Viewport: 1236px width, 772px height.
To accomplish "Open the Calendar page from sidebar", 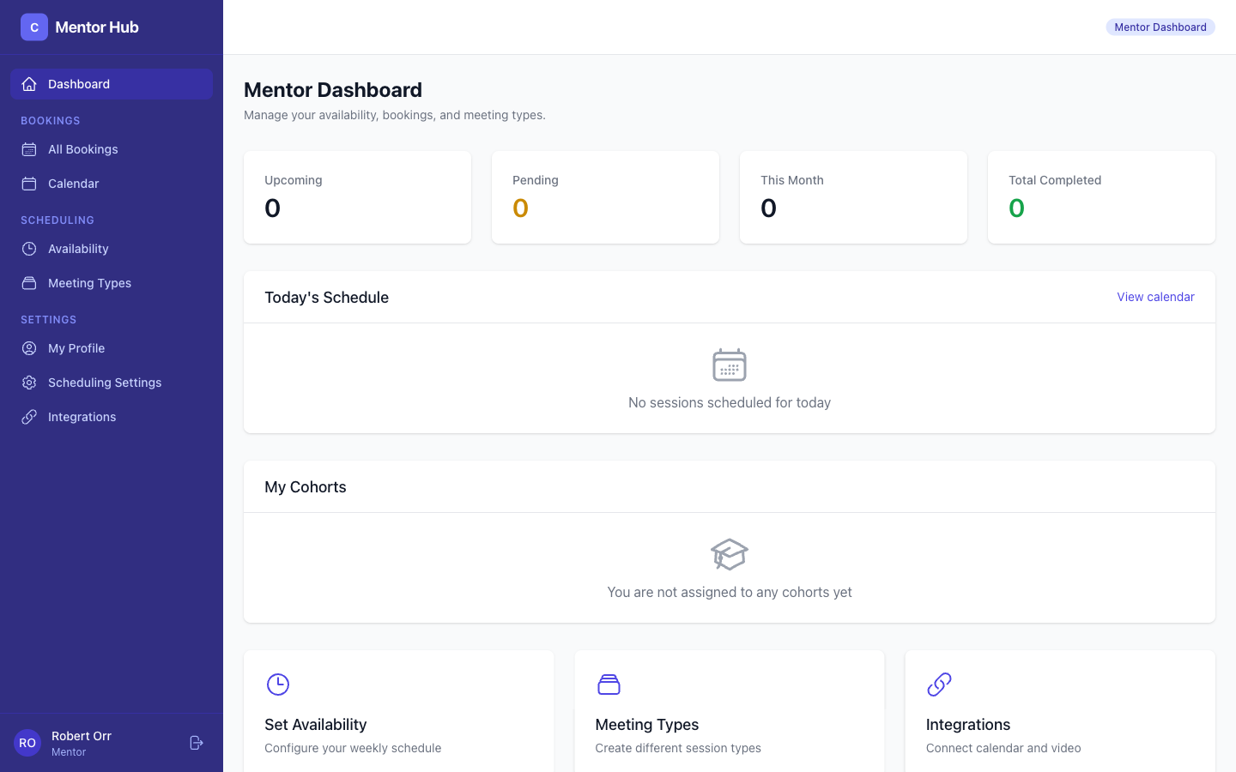I will coord(73,184).
